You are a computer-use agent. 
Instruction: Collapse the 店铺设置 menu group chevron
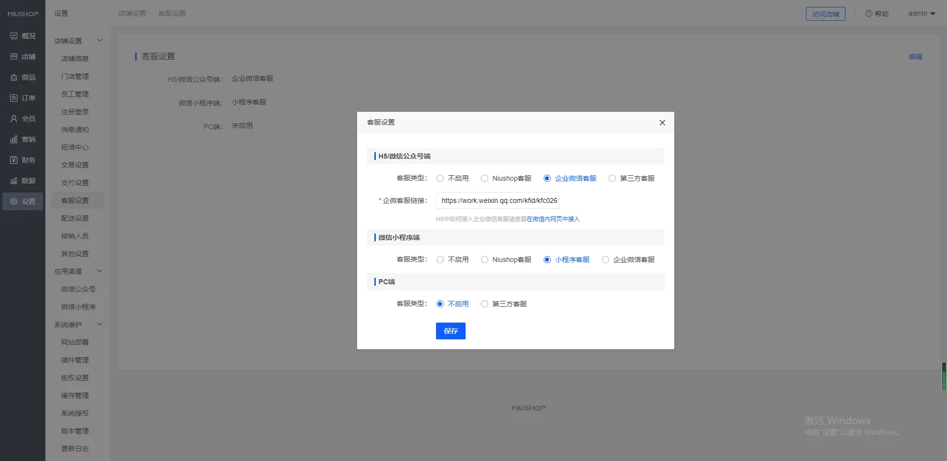pyautogui.click(x=100, y=40)
